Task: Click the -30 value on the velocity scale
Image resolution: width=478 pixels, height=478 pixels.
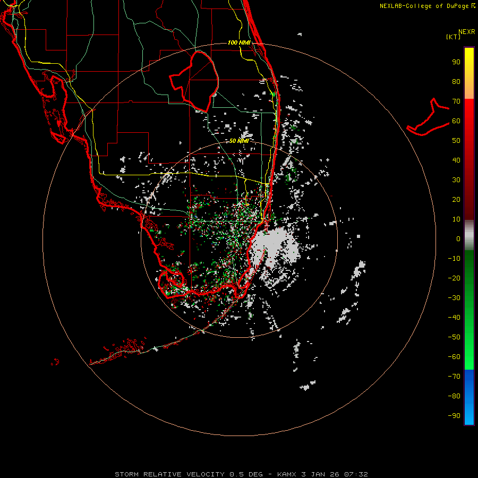Action: (454, 298)
